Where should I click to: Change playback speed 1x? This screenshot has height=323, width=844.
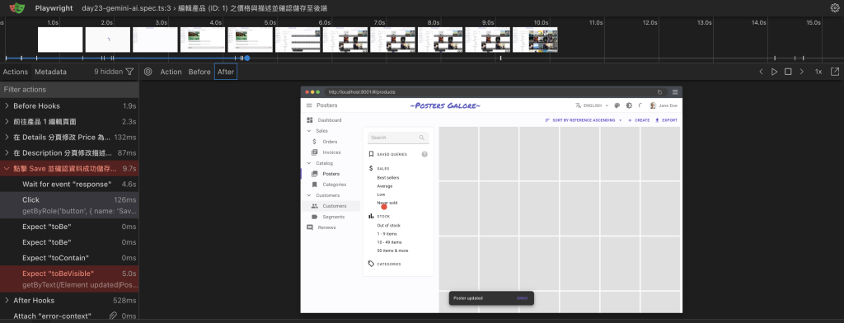(818, 72)
